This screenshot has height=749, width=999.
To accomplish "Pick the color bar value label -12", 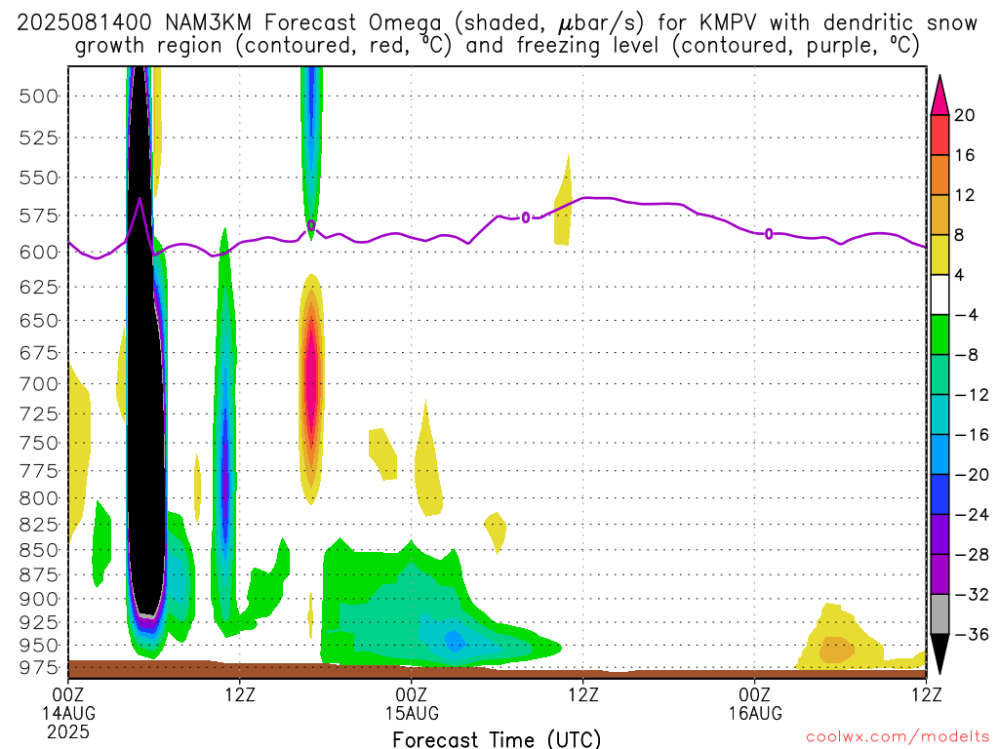I will 972,395.
